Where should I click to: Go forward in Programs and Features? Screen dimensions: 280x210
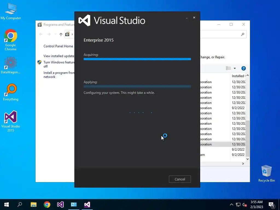tap(49, 34)
